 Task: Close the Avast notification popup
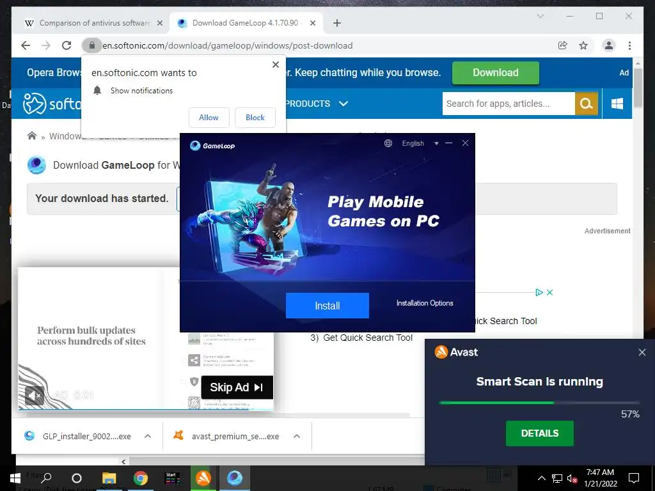(x=642, y=352)
